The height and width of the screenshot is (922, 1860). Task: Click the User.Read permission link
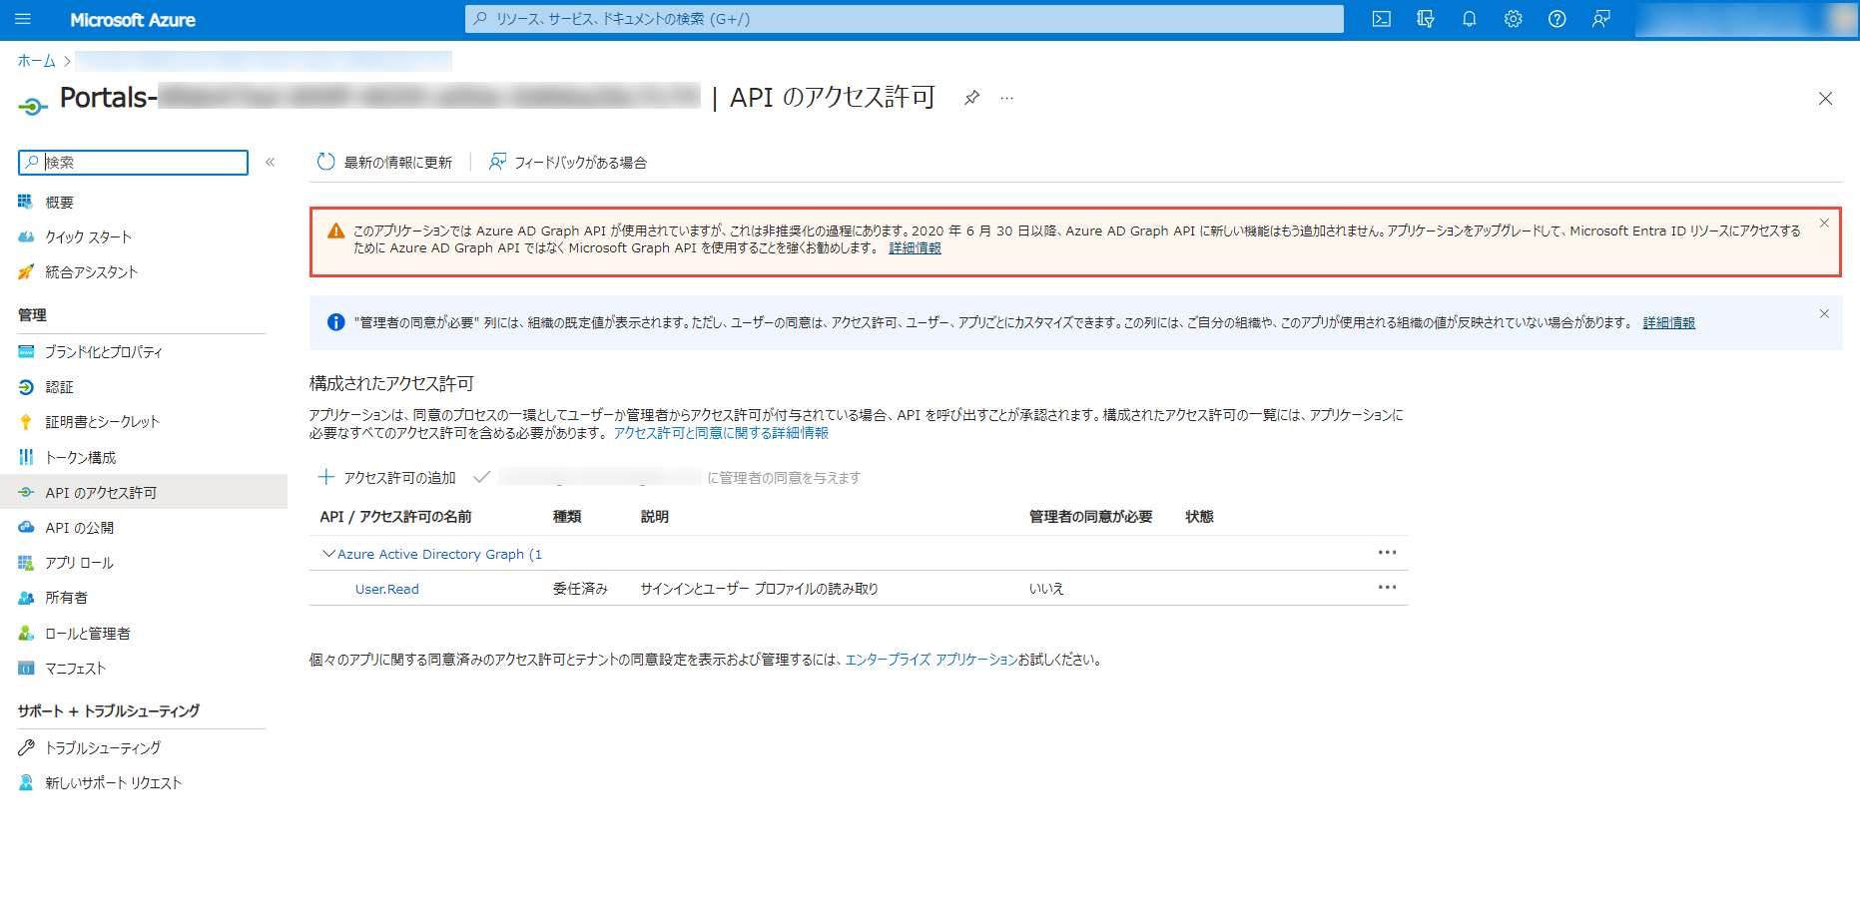click(387, 589)
